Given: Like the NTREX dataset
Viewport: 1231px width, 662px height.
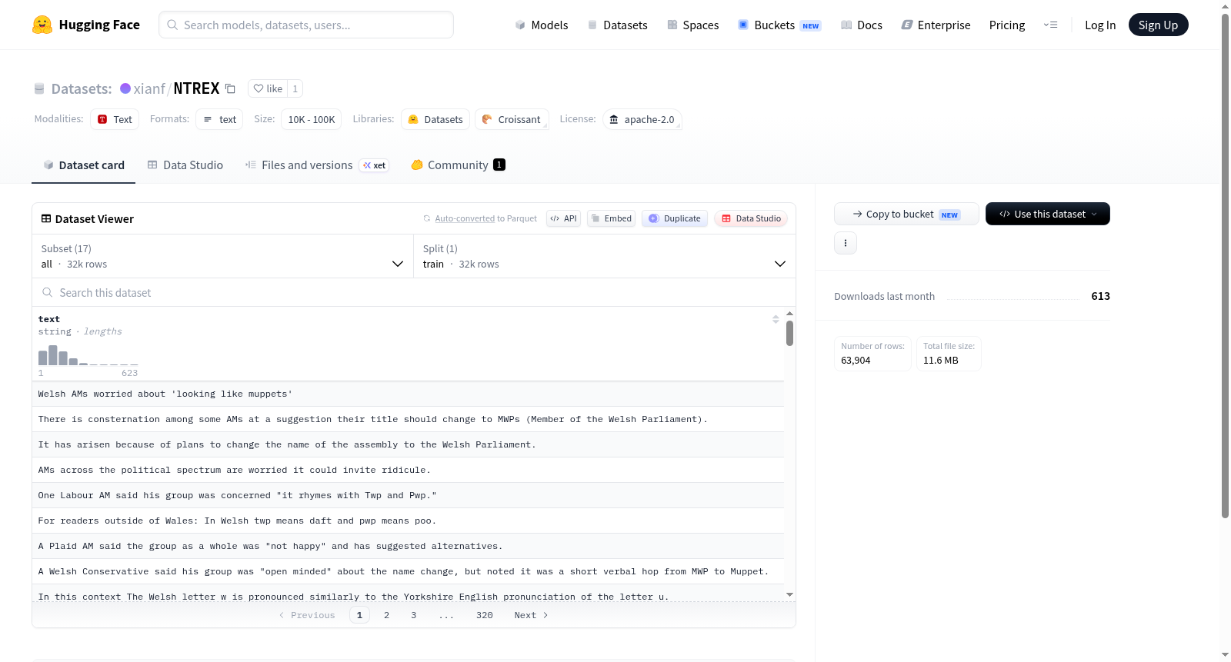Looking at the screenshot, I should click(268, 88).
